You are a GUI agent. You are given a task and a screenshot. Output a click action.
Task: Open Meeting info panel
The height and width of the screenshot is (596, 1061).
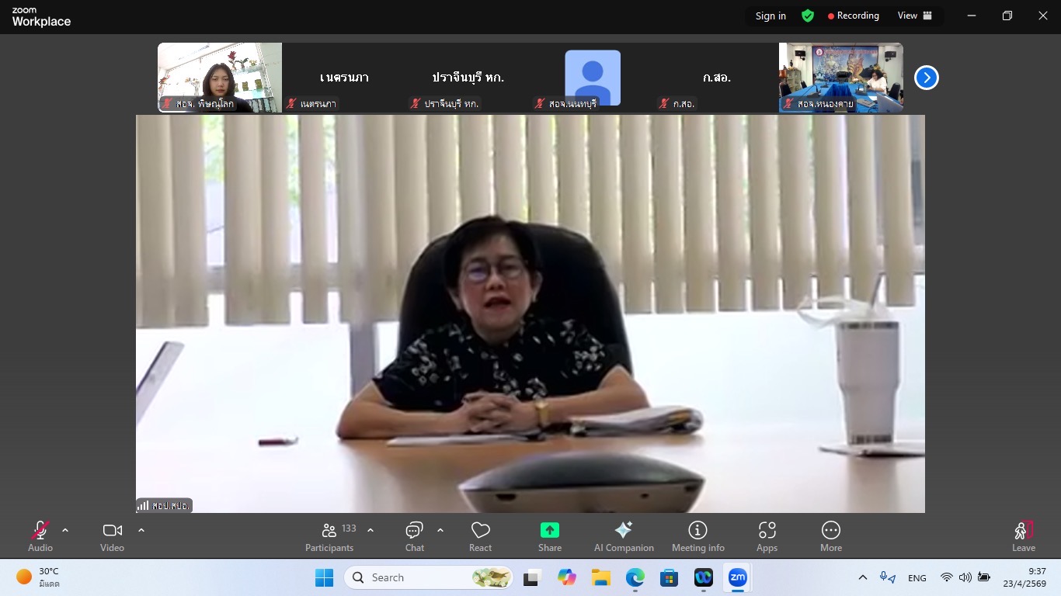(x=697, y=536)
